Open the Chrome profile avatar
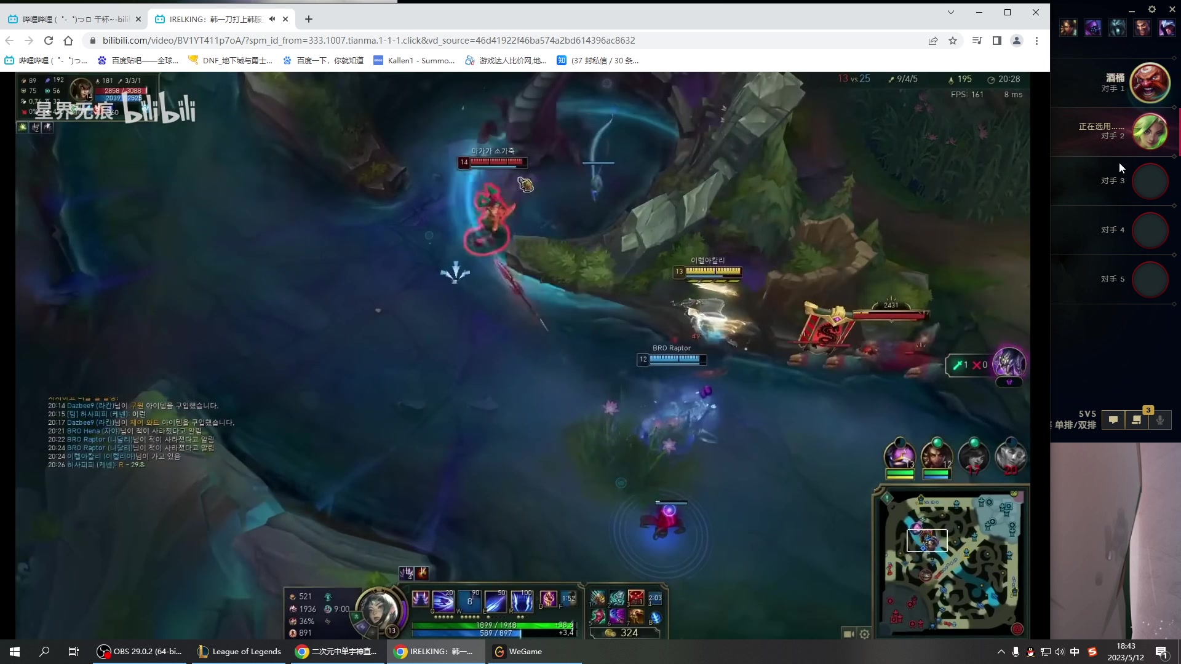Screen dimensions: 1181x664 (x=1017, y=41)
